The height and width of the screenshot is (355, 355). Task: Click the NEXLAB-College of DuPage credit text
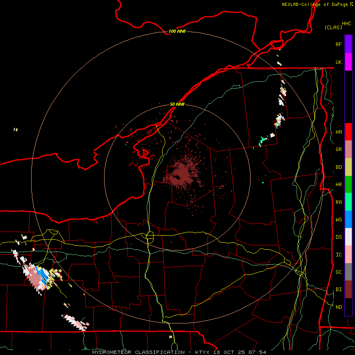pyautogui.click(x=317, y=4)
